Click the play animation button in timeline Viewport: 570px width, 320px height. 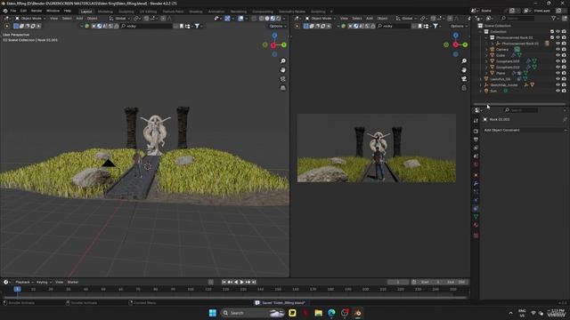click(x=241, y=282)
